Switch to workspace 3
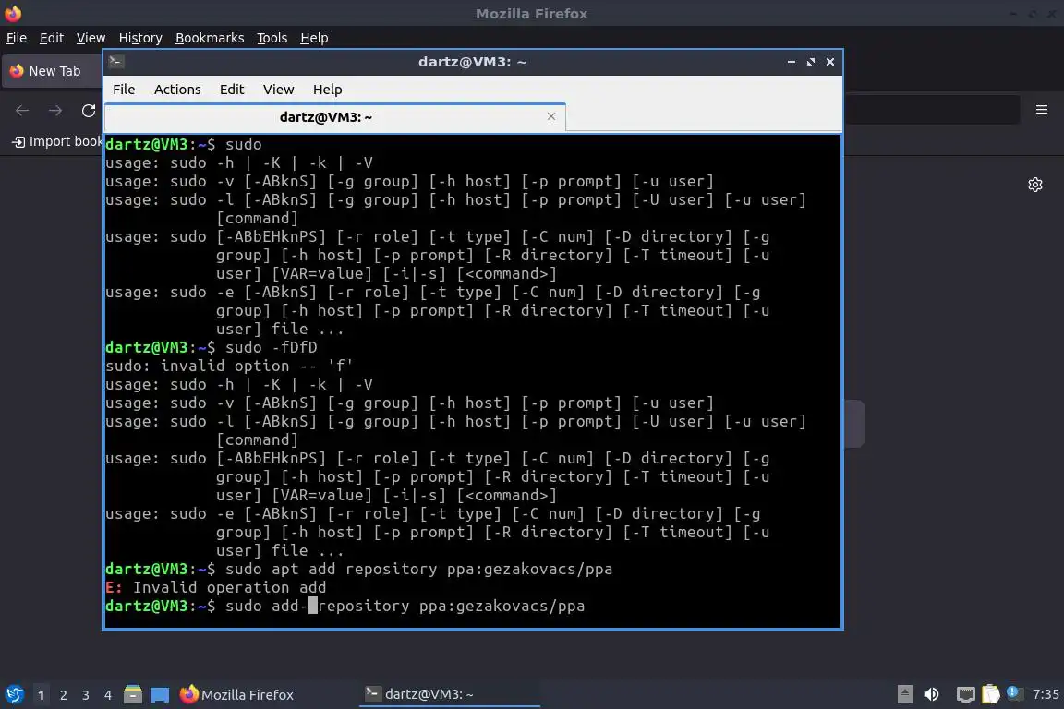This screenshot has width=1064, height=709. pyautogui.click(x=86, y=695)
